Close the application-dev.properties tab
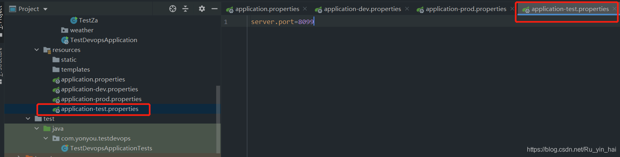620x157 pixels. [x=407, y=9]
